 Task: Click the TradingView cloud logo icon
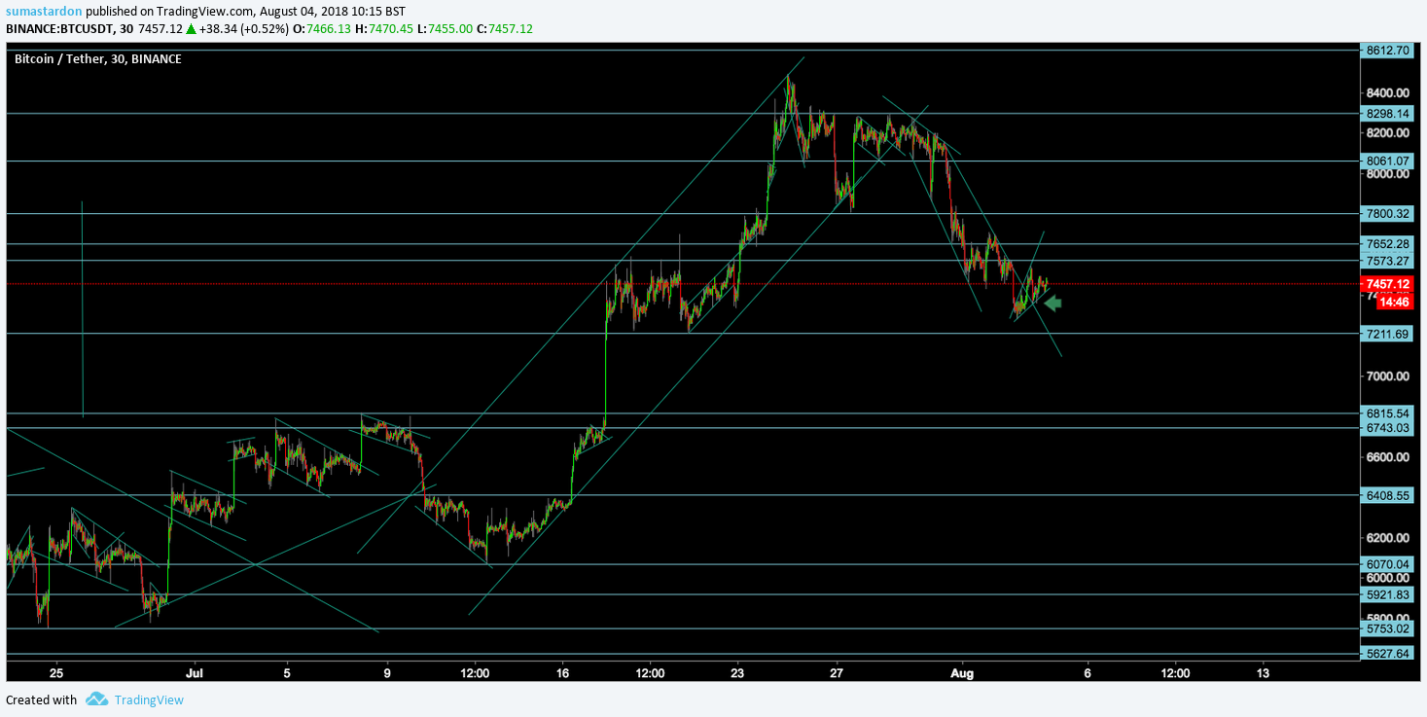[x=96, y=699]
